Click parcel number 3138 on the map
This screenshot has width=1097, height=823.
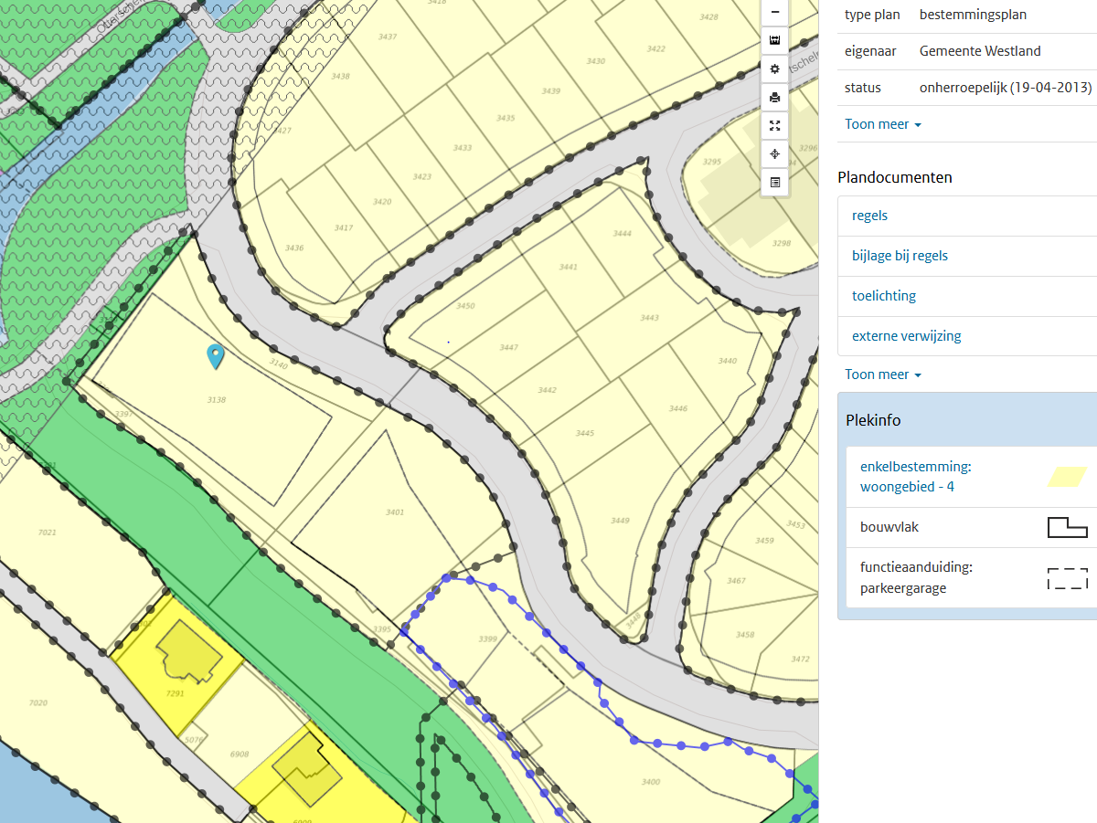[x=217, y=400]
